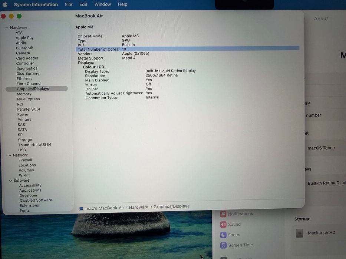Select SPI in the sidebar
This screenshot has height=259, width=346.
[x=20, y=135]
